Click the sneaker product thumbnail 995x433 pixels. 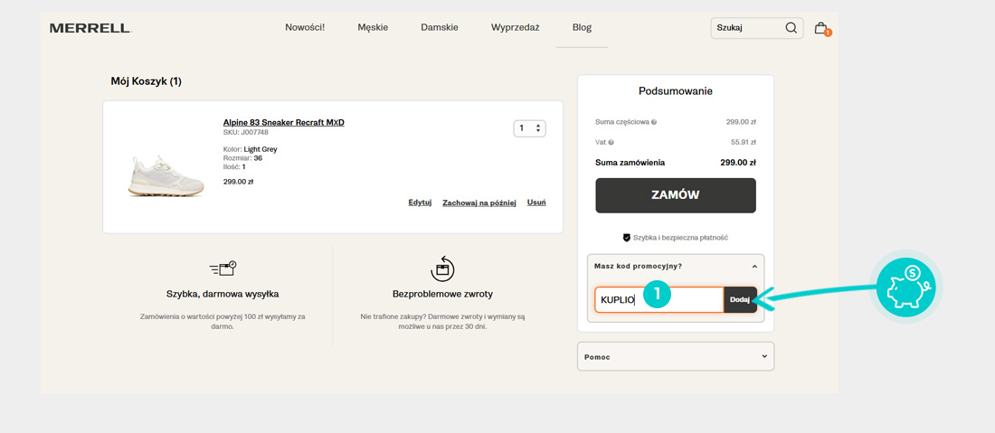click(166, 175)
